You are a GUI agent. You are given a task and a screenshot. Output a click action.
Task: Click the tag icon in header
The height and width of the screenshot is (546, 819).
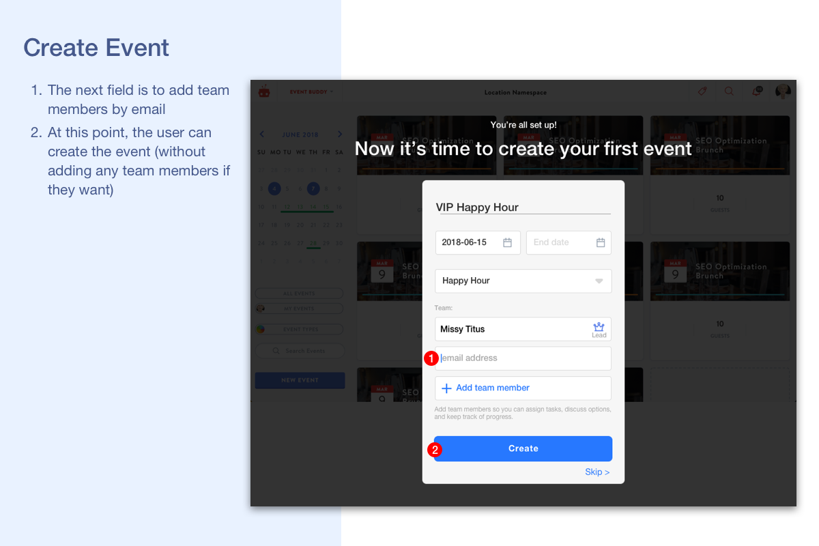[x=702, y=91]
